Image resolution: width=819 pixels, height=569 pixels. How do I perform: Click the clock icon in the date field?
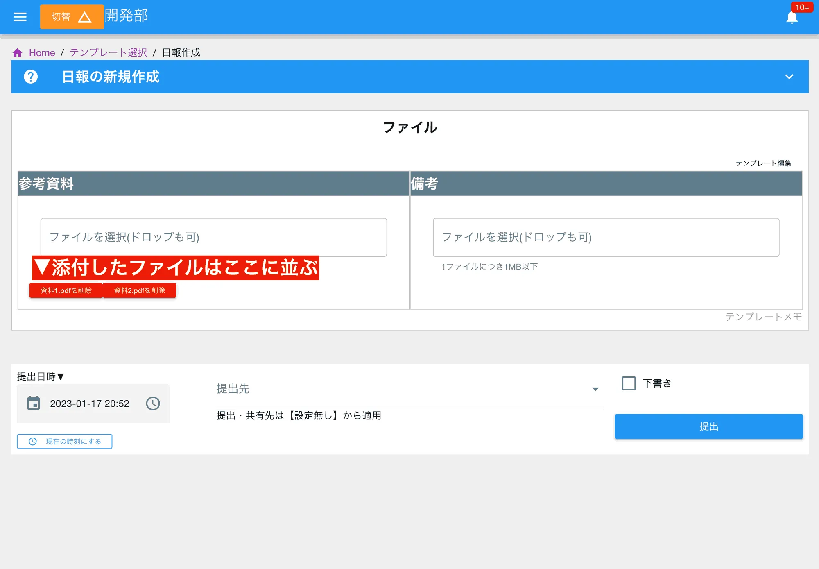click(153, 404)
